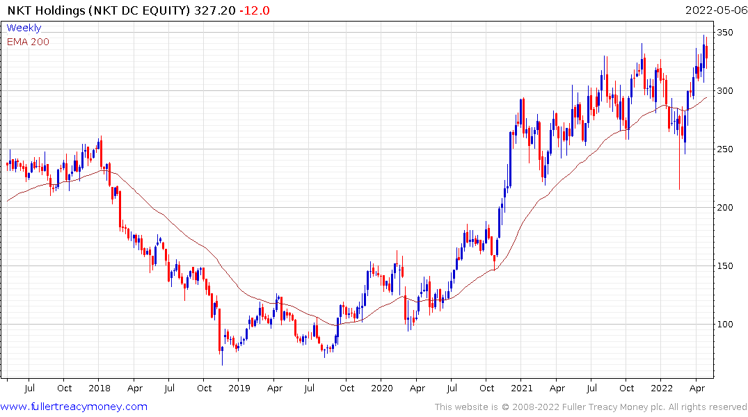The image size is (748, 417).
Task: Click the copyright notice text
Action: 591,407
